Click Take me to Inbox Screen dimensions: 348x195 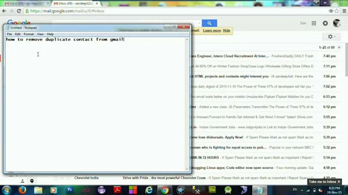pyautogui.click(x=322, y=181)
